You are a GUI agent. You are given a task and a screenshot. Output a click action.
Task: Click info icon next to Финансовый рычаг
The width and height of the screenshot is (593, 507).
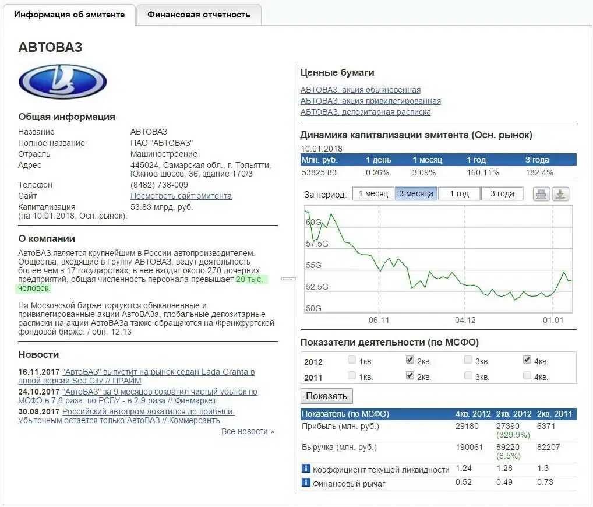pyautogui.click(x=306, y=483)
